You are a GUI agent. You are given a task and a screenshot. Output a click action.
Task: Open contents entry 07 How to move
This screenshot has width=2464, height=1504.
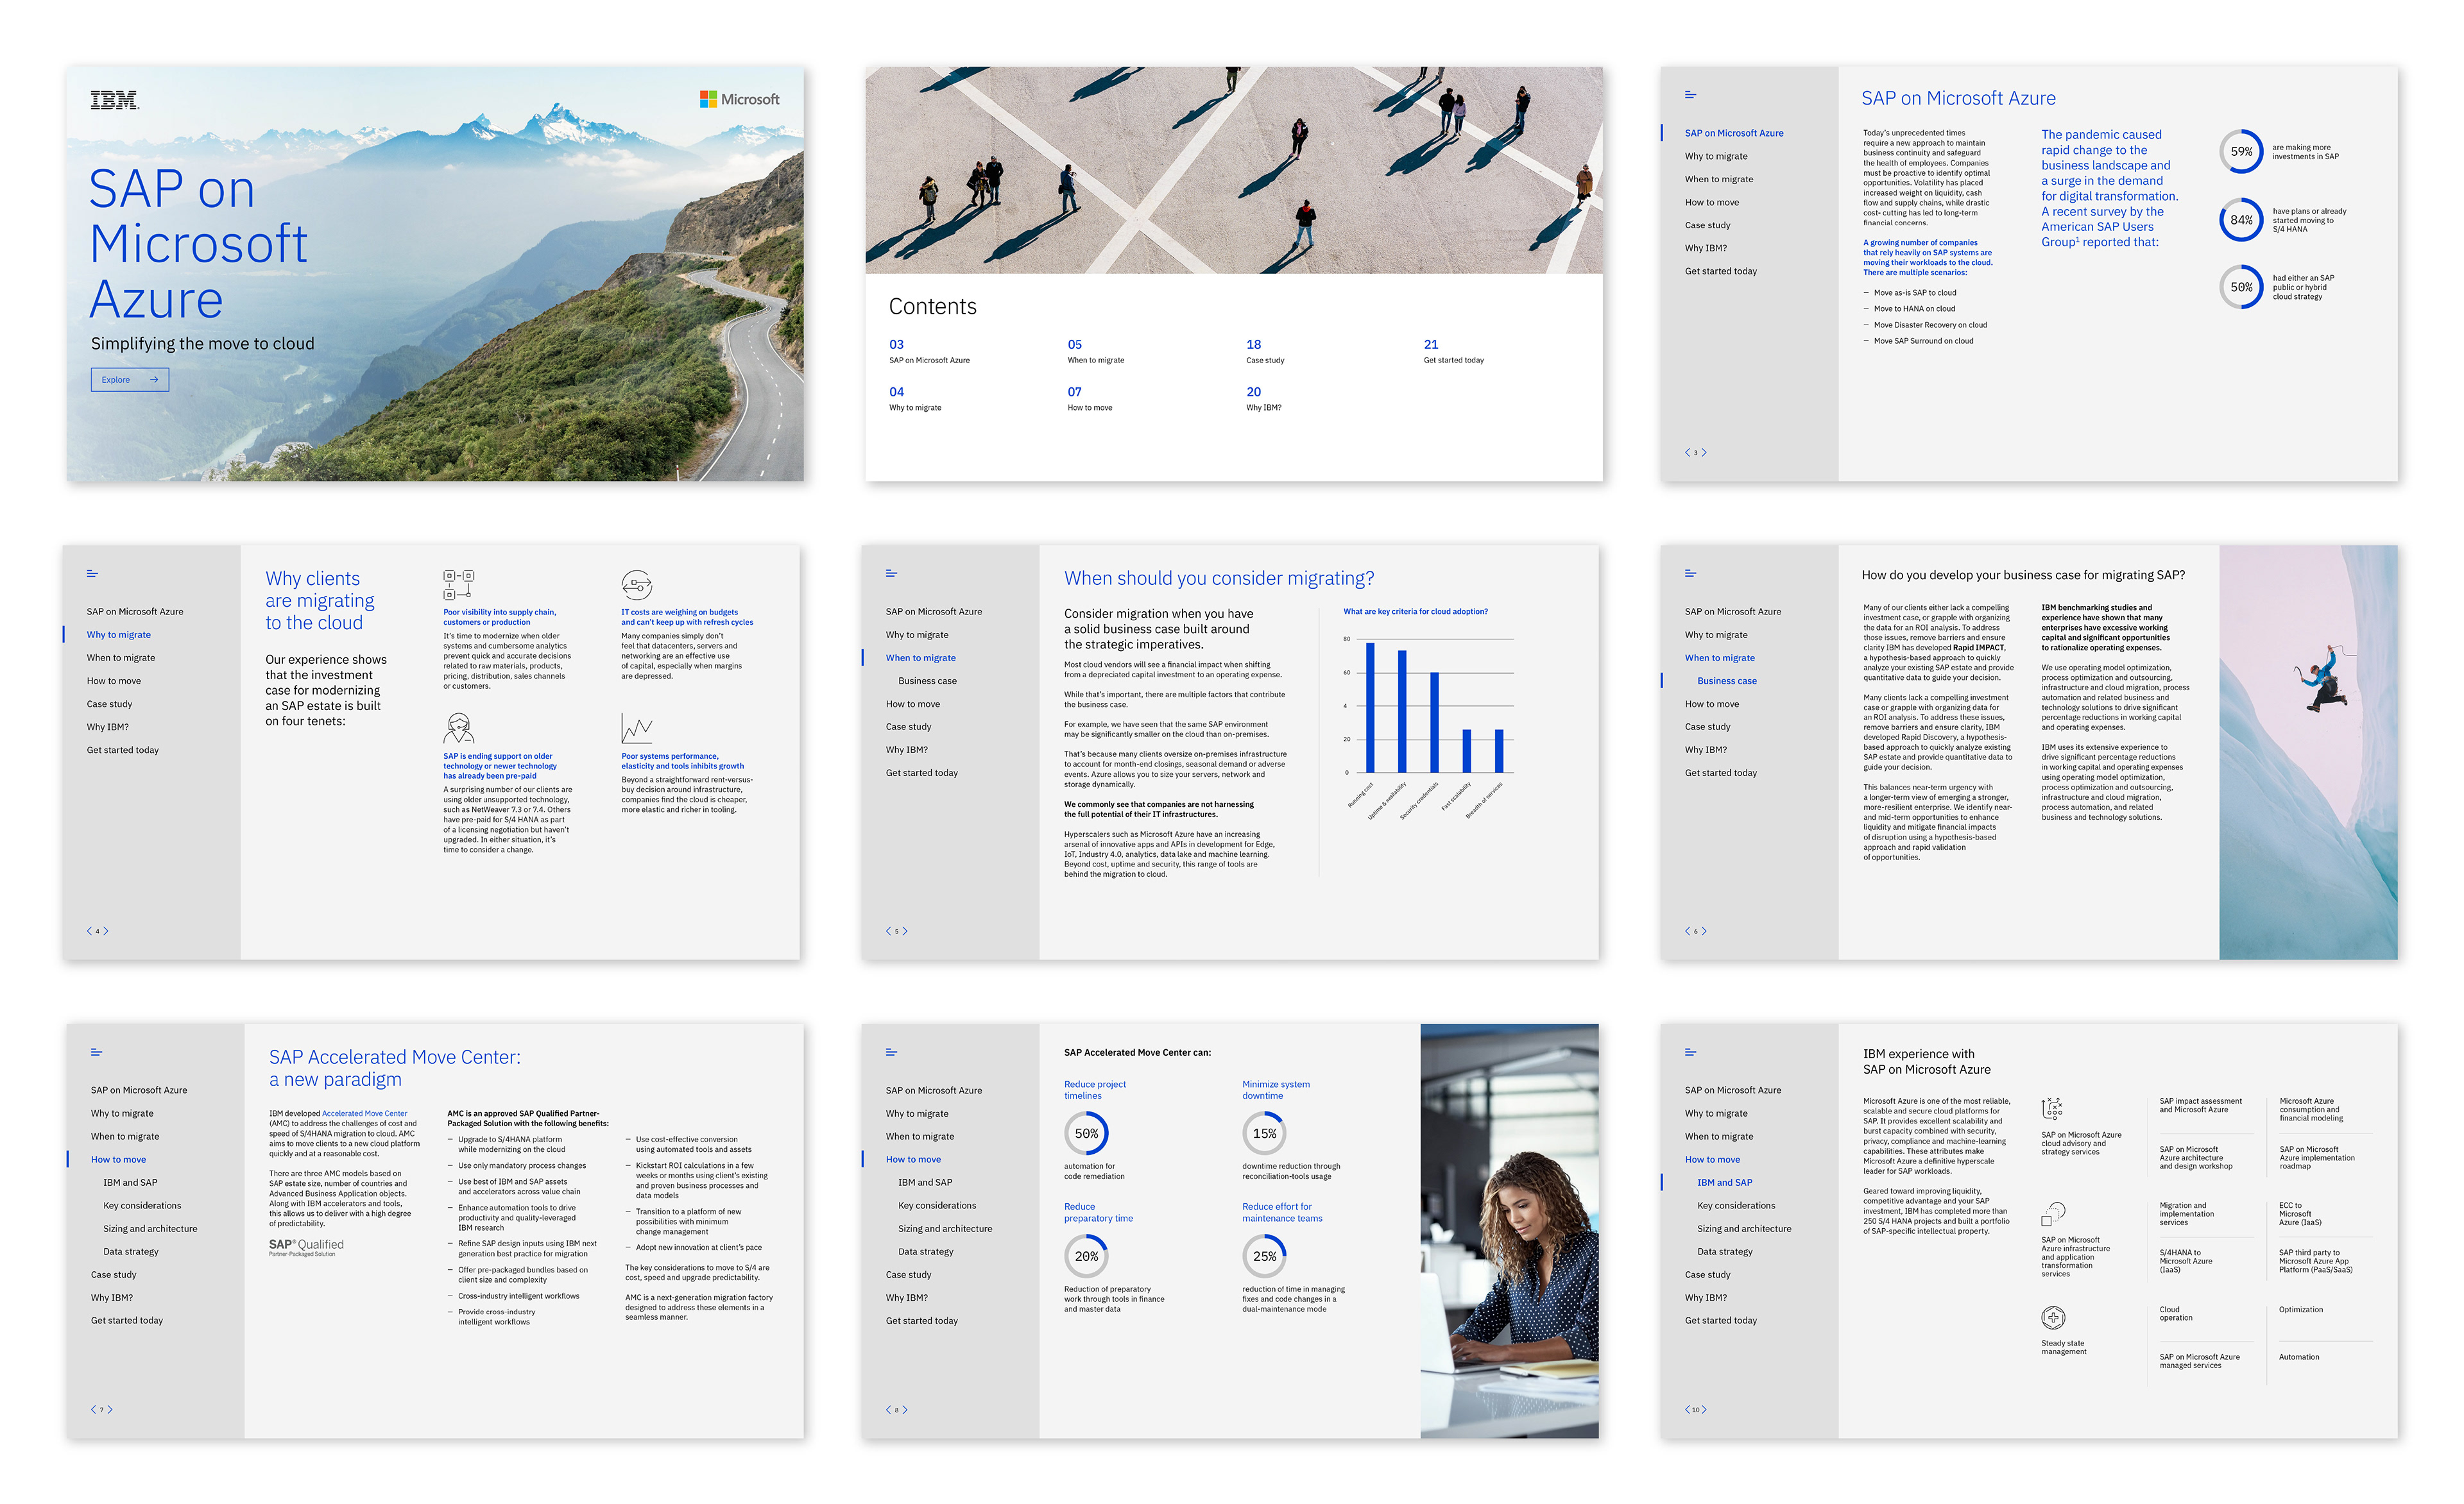pyautogui.click(x=1090, y=399)
